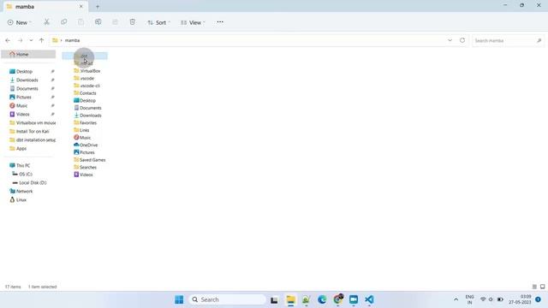Open Videos in Quick access sidebar

click(x=23, y=114)
